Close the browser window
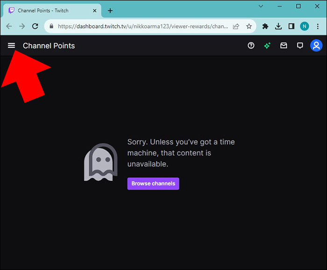 [x=317, y=6]
